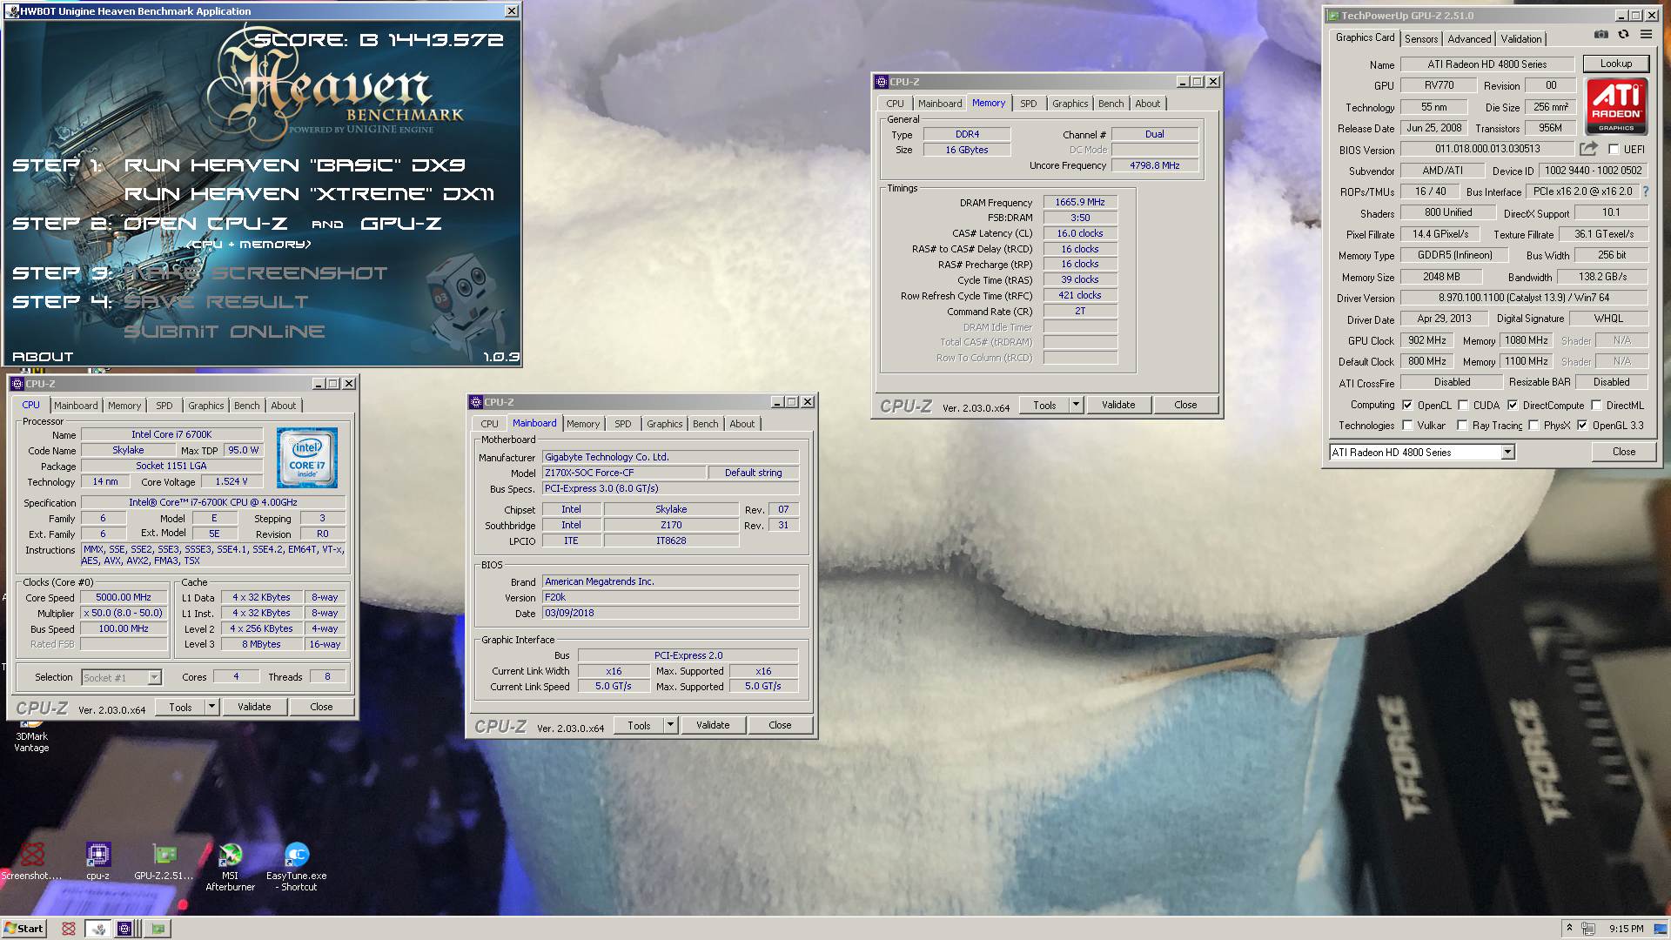Viewport: 1671px width, 940px height.
Task: Click the Z170X-SOC Force-CF model field
Action: point(623,473)
